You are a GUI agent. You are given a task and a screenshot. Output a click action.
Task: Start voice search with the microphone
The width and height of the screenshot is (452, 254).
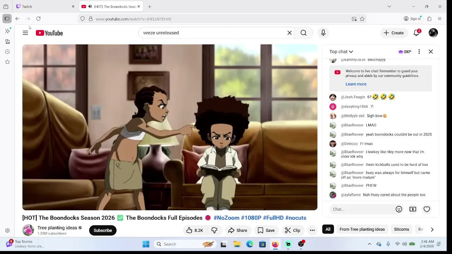[323, 33]
